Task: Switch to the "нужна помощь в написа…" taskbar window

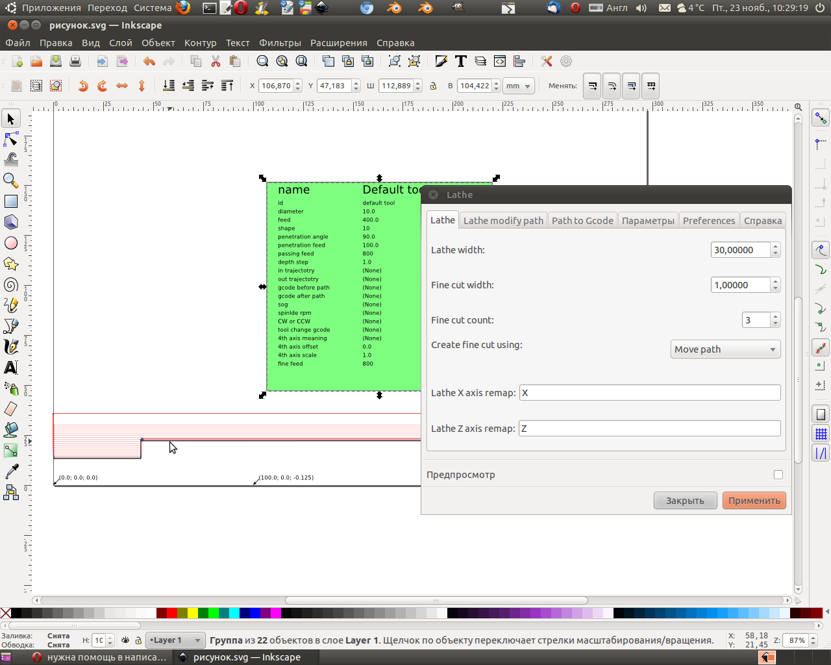Action: point(99,657)
